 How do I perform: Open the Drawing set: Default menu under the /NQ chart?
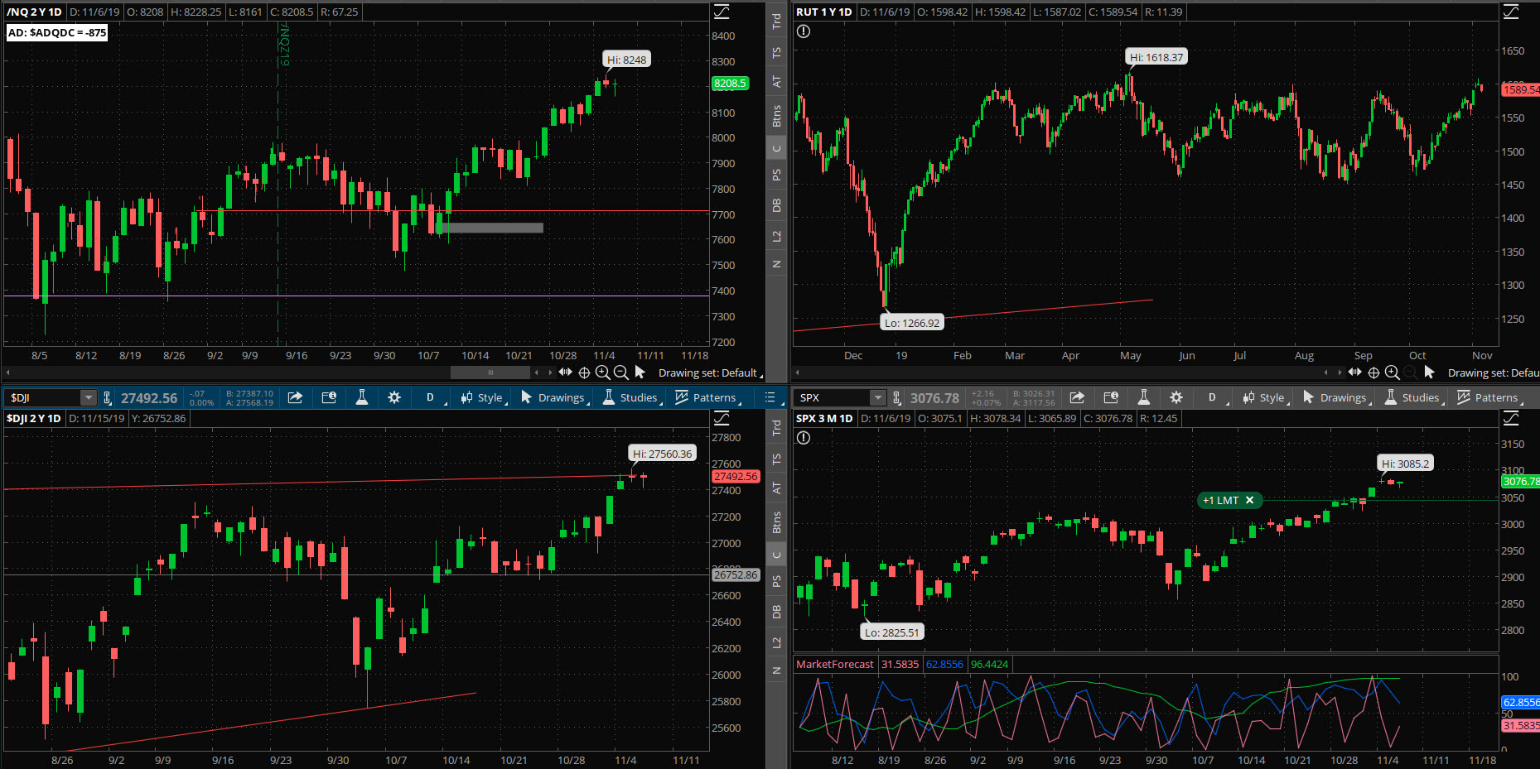[710, 372]
